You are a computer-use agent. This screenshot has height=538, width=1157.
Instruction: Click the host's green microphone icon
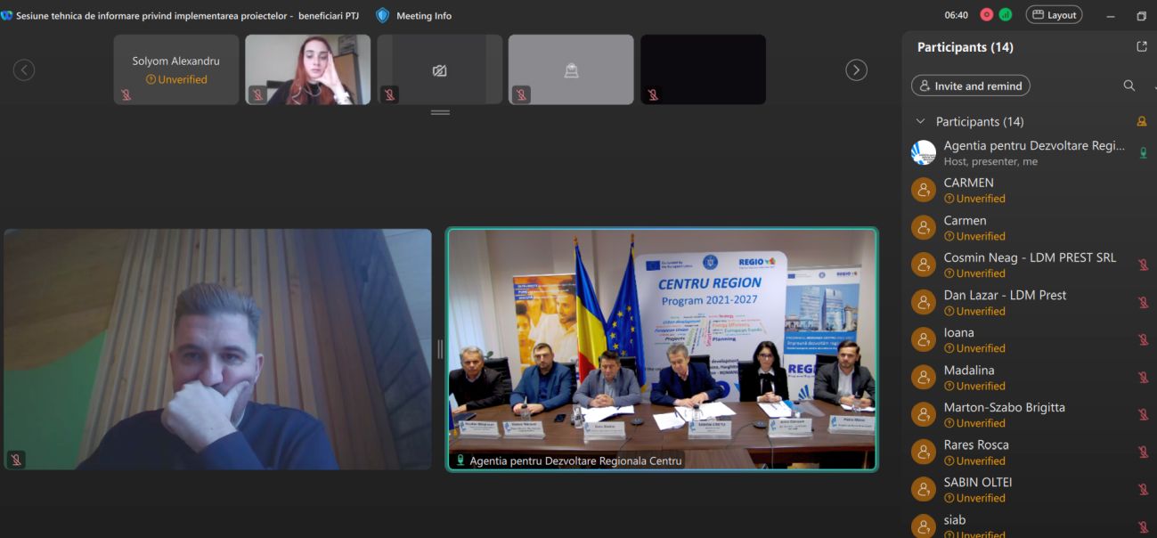[x=1143, y=152]
